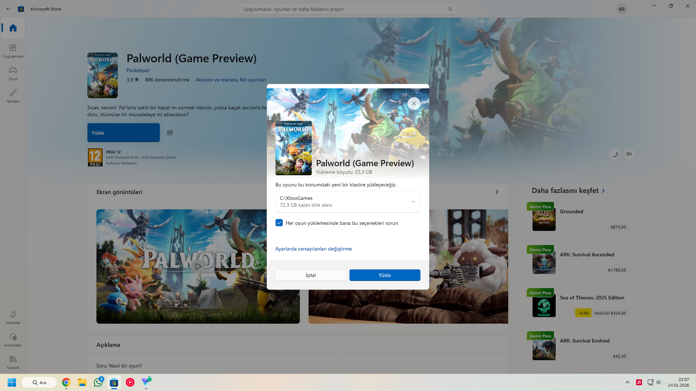Click the share icon beside Yükle
696x391 pixels.
pos(170,133)
